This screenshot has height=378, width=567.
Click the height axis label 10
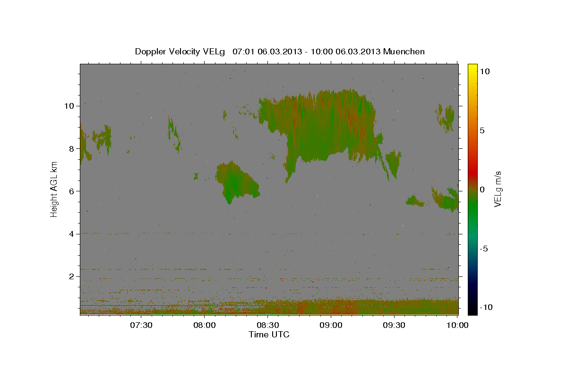[69, 106]
